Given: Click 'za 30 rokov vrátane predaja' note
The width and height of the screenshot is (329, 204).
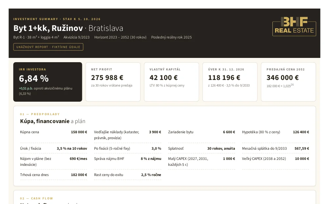Looking at the screenshot, I should coord(112,86).
